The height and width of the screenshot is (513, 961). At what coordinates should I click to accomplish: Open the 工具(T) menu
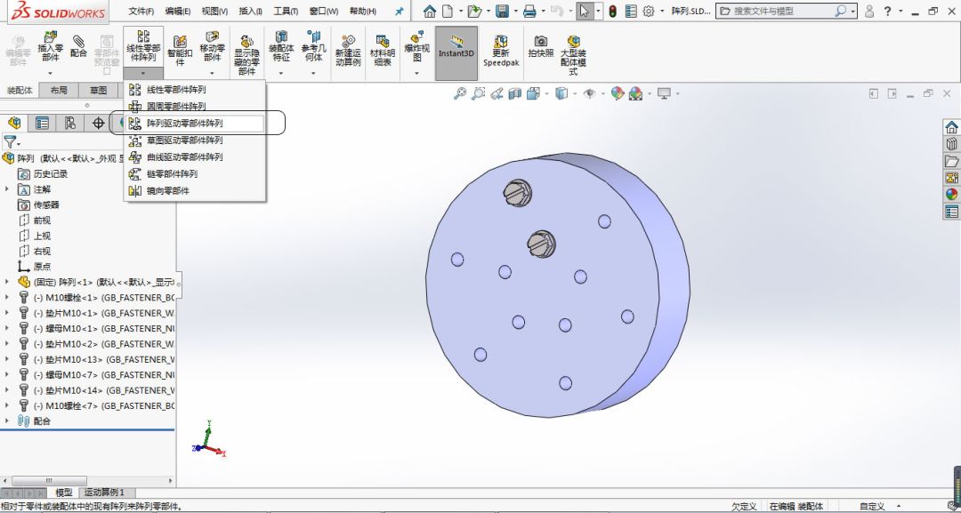pyautogui.click(x=286, y=11)
